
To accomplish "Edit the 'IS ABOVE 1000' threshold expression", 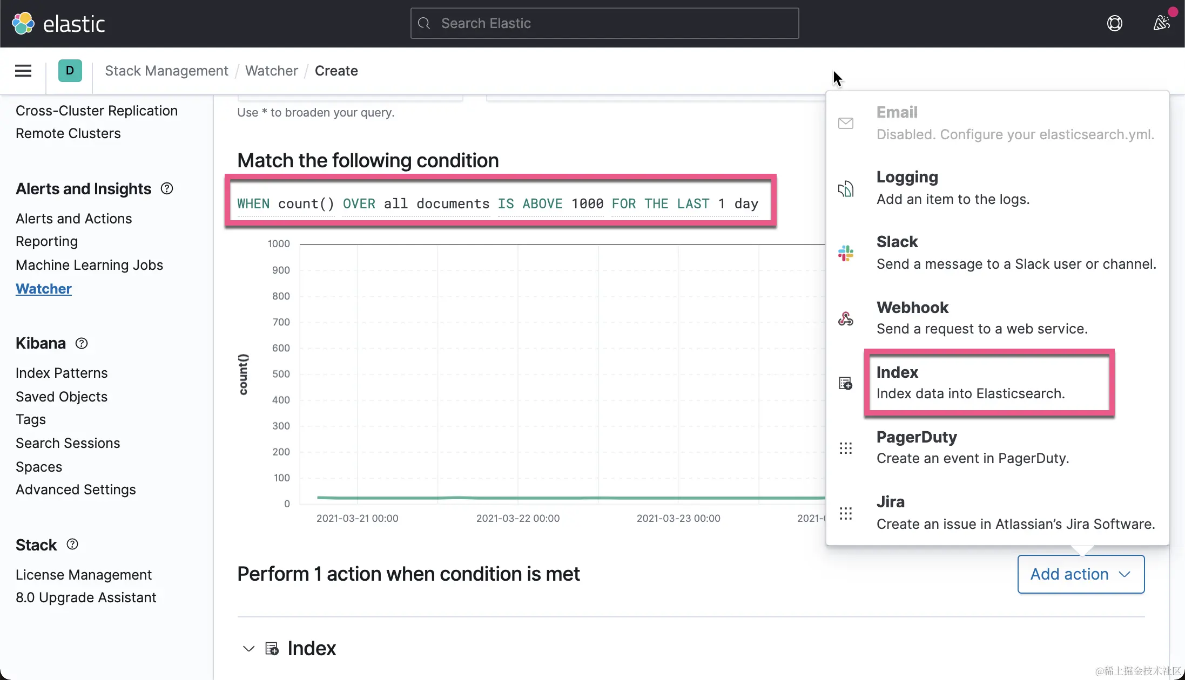I will point(550,203).
